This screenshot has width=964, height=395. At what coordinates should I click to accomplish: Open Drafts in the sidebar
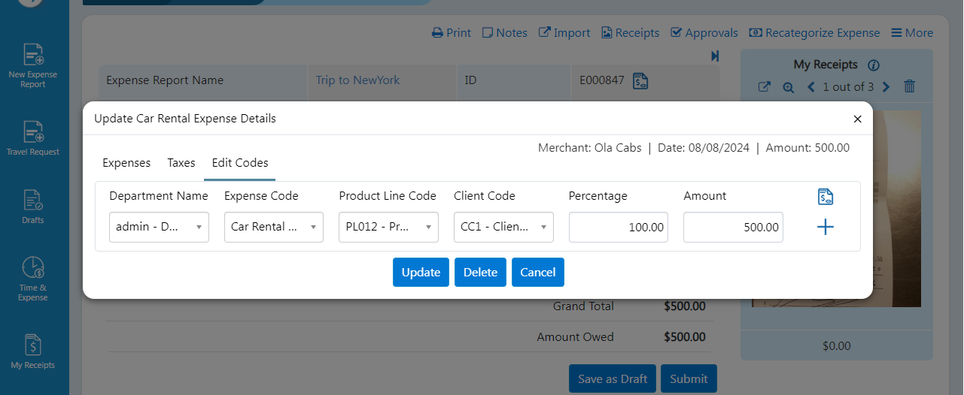(33, 207)
